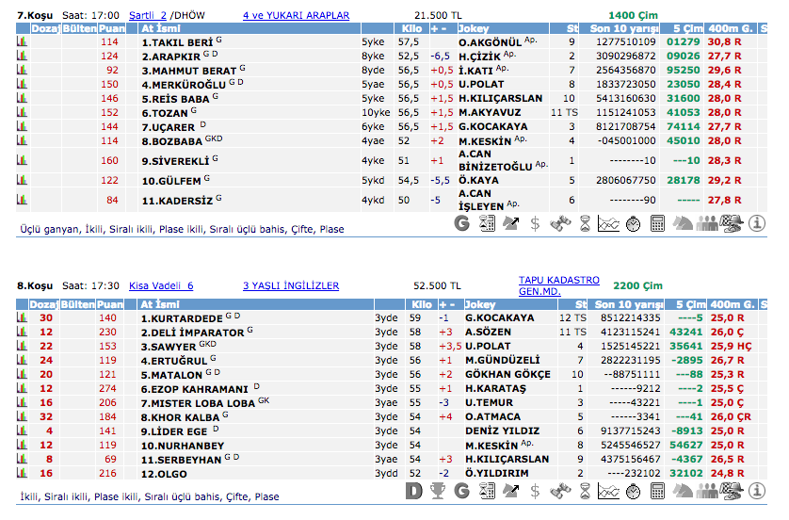Viewport: 789px width, 520px height.
Task: Click the 3 YAŞLI İNGİLİZLER link
Action: [291, 285]
